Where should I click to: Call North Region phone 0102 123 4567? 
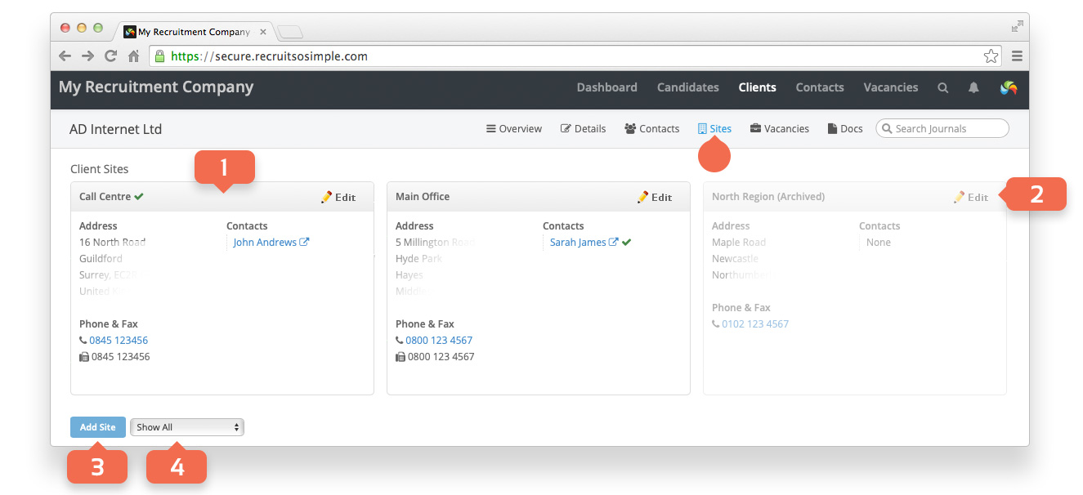coord(755,324)
